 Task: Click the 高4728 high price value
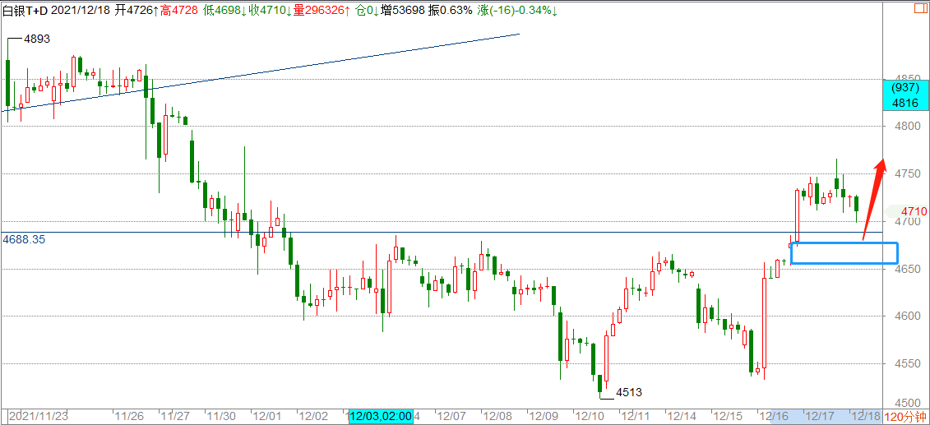pyautogui.click(x=180, y=10)
